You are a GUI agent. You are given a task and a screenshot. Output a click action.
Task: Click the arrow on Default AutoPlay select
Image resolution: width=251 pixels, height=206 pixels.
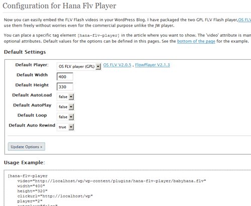tap(71, 107)
